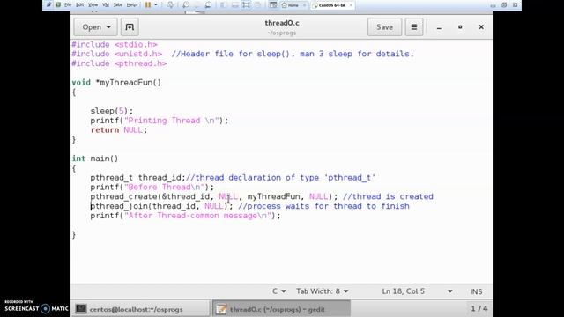Click the "Printing Thread \n" printf line
564x317 pixels.
[x=160, y=121]
